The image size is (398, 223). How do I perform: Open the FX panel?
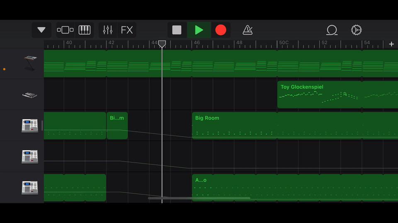click(127, 30)
